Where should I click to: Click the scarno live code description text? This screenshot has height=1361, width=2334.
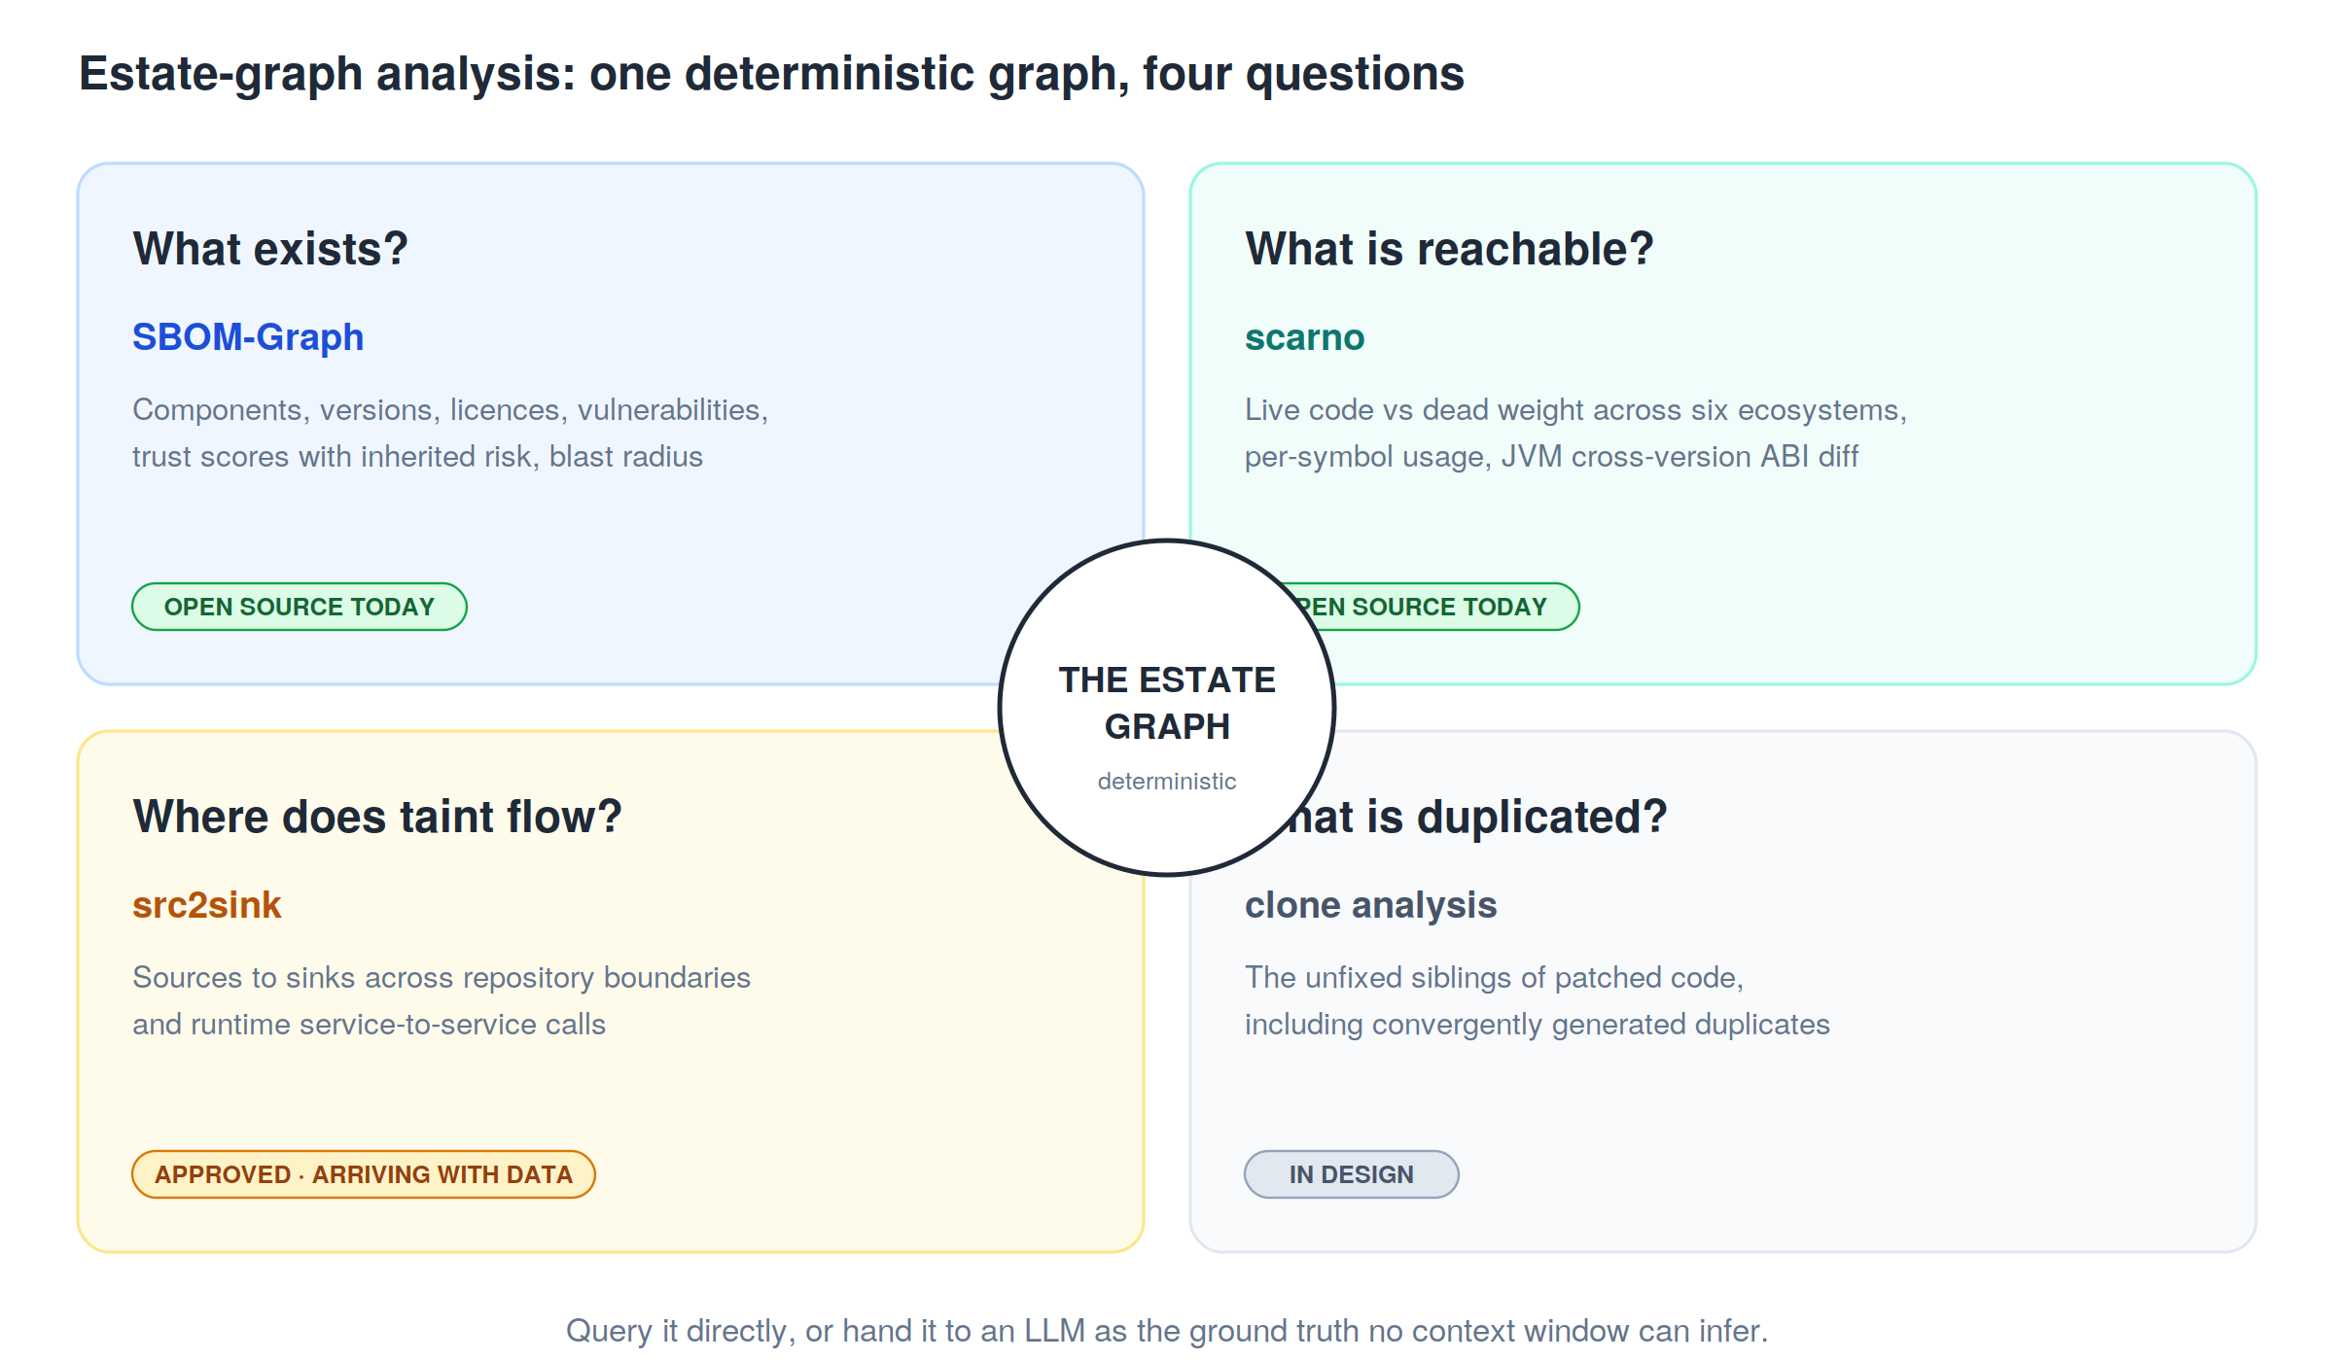click(1575, 433)
